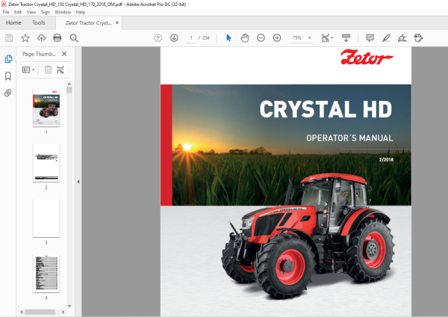The width and height of the screenshot is (448, 317).
Task: Select the Zetor Tractor Cryst... document tab
Action: click(88, 22)
